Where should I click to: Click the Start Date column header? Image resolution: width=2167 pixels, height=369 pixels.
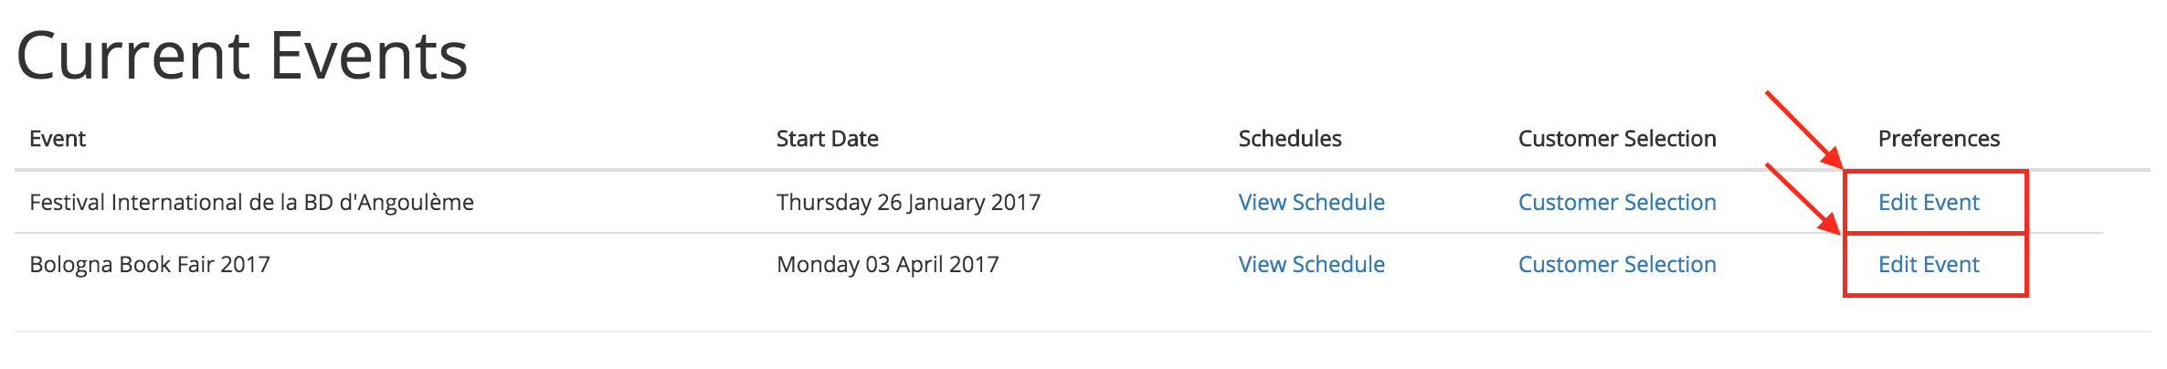coord(827,138)
